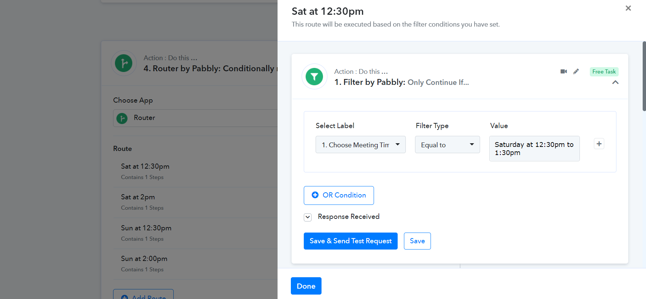Click the green Filter by Pabbly icon
Image resolution: width=646 pixels, height=299 pixels.
click(314, 76)
